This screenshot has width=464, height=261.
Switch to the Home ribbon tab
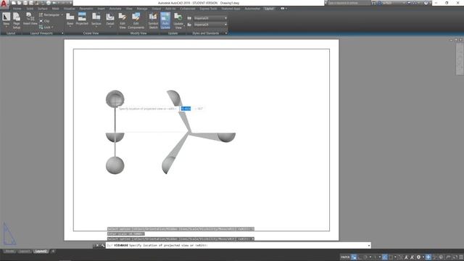[x=17, y=9]
